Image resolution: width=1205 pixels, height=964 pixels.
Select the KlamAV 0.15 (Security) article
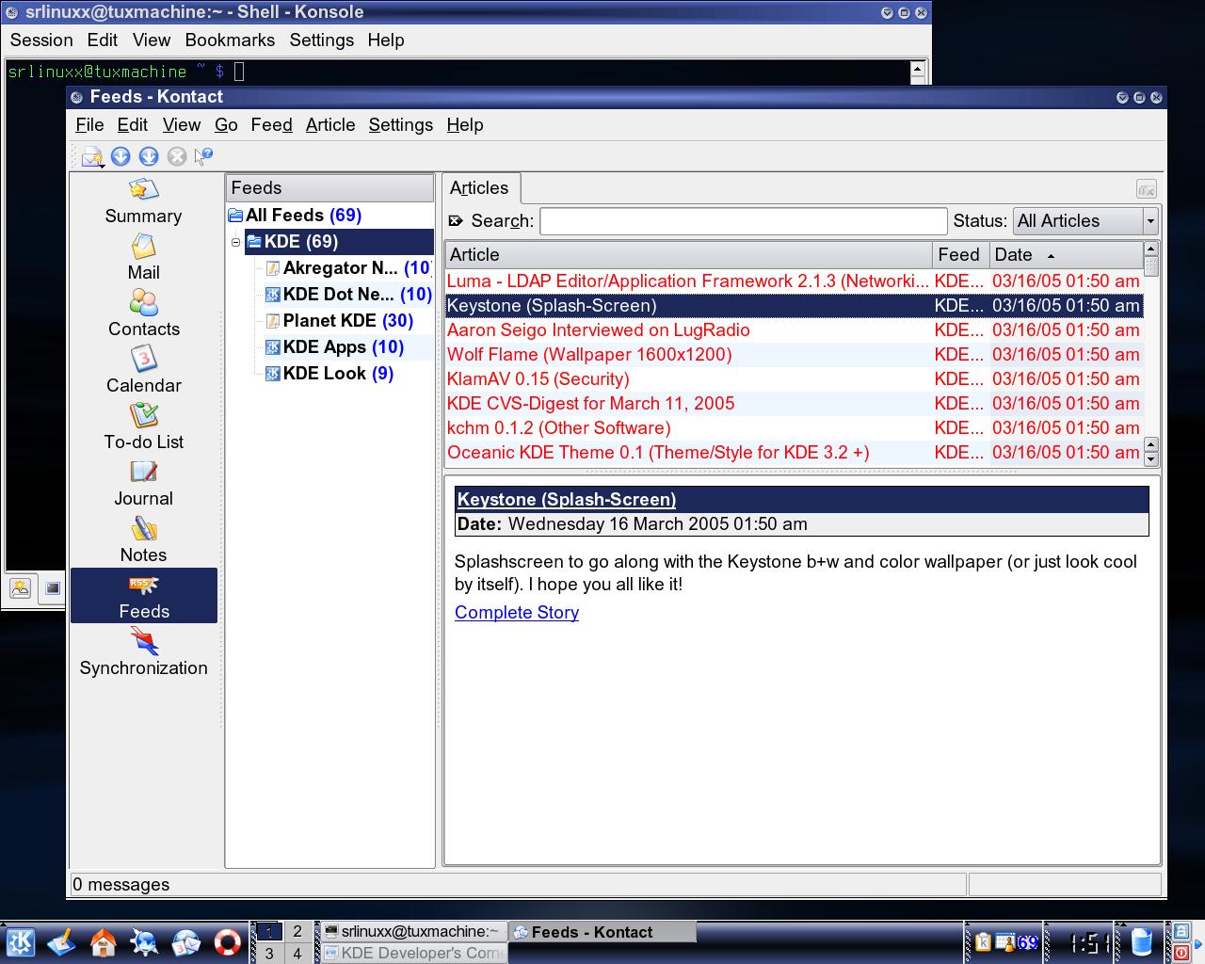[x=794, y=379]
